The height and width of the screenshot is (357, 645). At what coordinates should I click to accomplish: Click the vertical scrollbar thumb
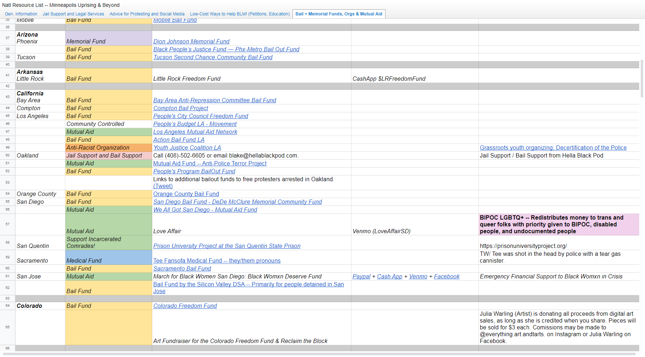pyautogui.click(x=642, y=79)
